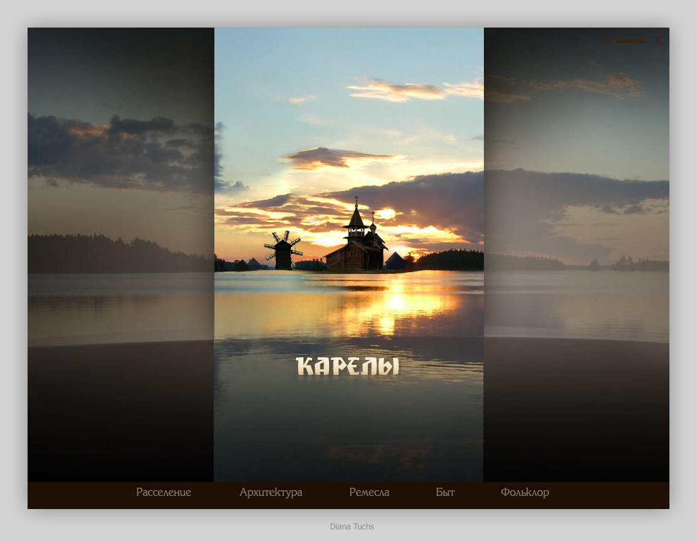Click the windmill silhouette in the photo
This screenshot has width=697, height=541.
pos(283,251)
